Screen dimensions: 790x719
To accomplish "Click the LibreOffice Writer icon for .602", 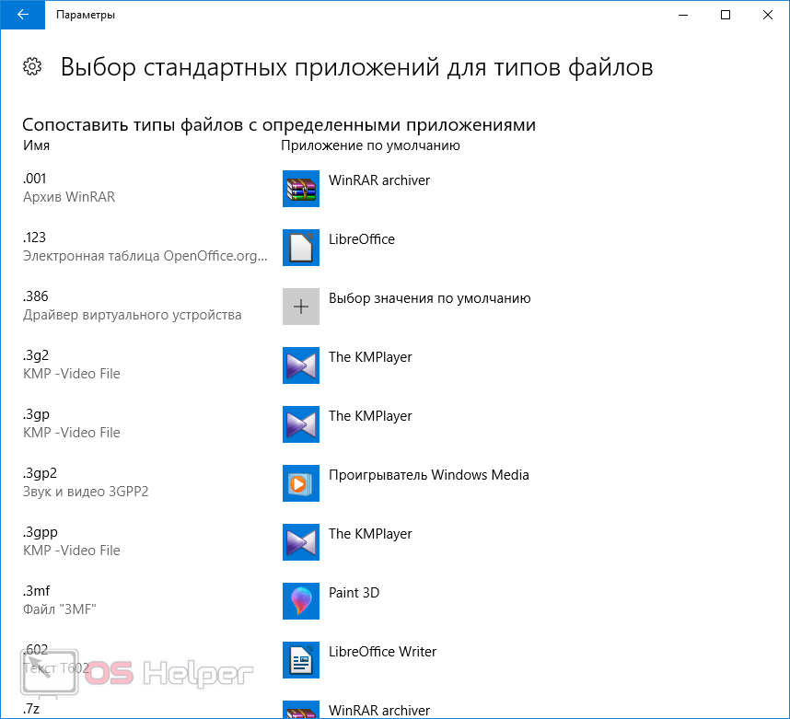I will click(x=301, y=660).
